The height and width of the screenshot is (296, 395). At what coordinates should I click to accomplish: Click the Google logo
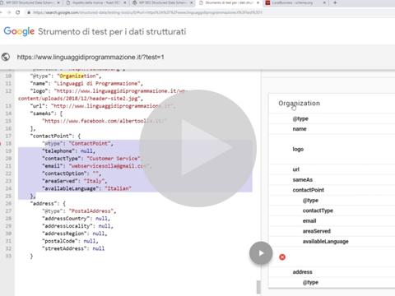point(19,31)
